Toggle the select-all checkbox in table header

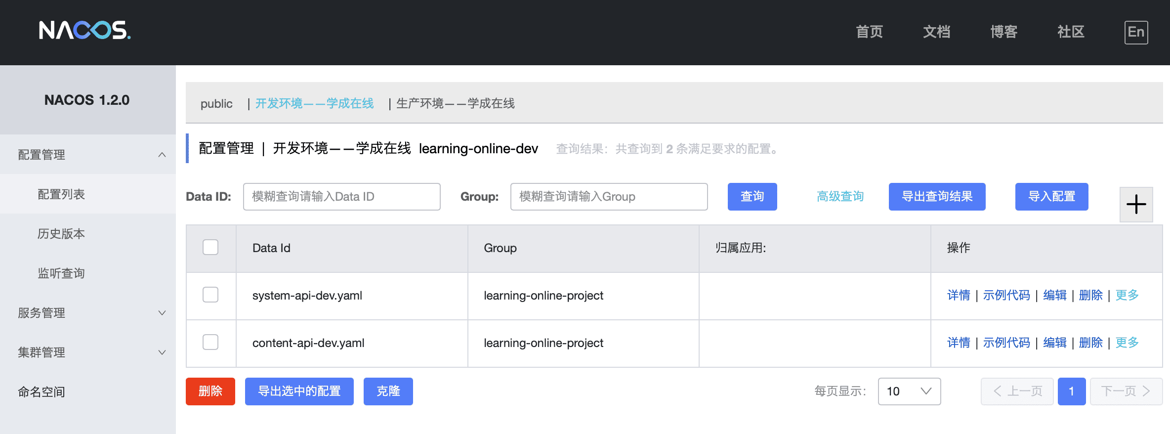point(210,247)
